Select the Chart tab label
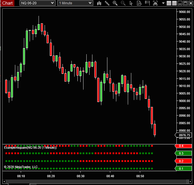Image resolution: width=194 pixels, height=185 pixels. (7, 3)
